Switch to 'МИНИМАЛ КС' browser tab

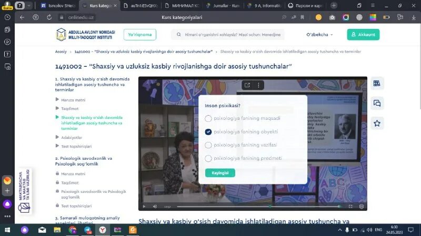(x=182, y=6)
